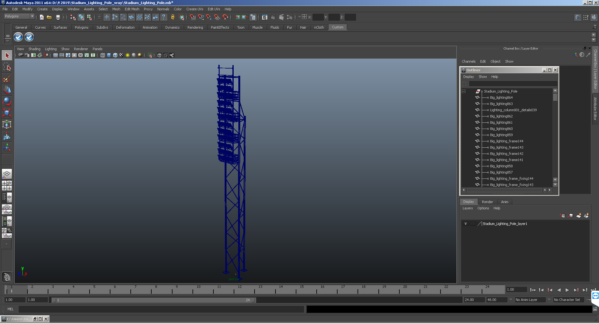Viewport: 599px width, 324px height.
Task: Select the Show Manipulator tool
Action: pos(7,147)
